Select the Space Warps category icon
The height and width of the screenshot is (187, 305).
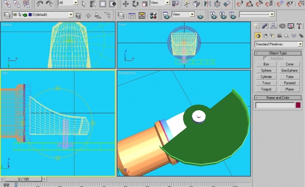coord(294,36)
